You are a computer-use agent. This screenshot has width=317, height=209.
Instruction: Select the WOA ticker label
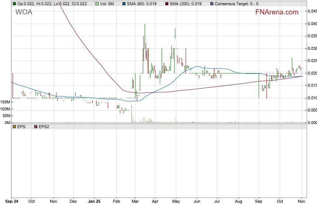(24, 12)
